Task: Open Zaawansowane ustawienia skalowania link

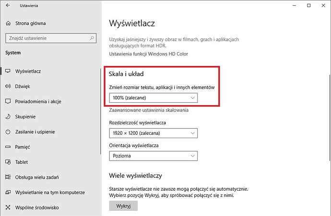Action: pos(149,110)
